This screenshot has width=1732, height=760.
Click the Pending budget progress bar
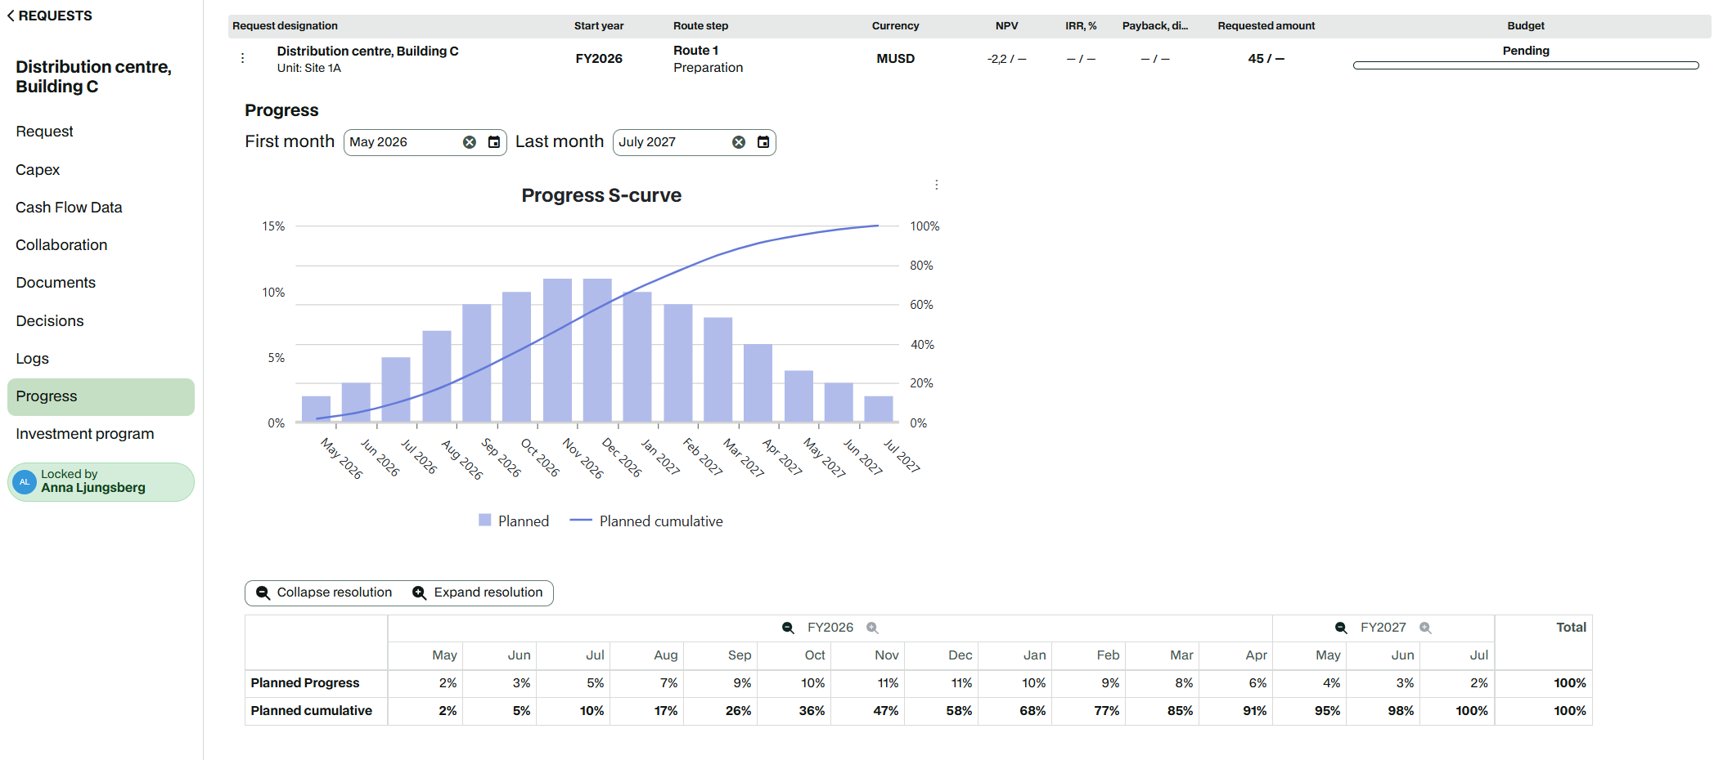click(x=1526, y=65)
